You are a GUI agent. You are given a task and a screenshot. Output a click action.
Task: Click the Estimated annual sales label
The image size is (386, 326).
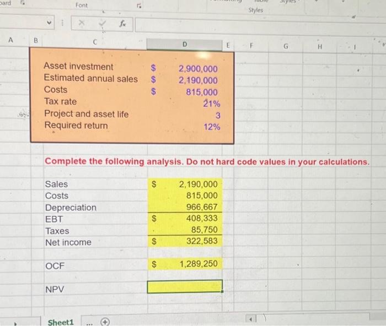point(90,78)
